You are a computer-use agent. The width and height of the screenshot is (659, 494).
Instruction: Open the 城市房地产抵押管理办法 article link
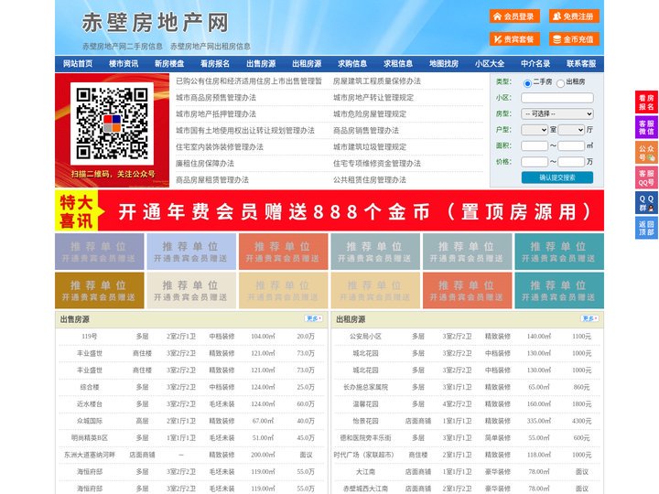pos(216,113)
